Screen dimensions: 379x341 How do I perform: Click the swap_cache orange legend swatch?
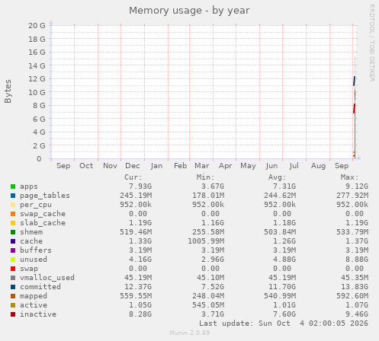(13, 214)
